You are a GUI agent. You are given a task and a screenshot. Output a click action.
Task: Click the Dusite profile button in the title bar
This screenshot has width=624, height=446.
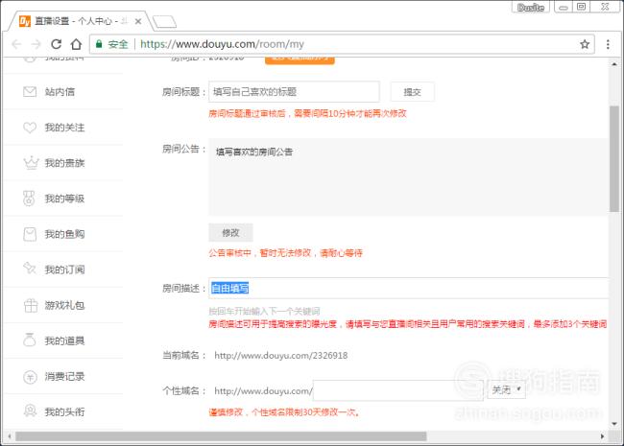(x=531, y=7)
